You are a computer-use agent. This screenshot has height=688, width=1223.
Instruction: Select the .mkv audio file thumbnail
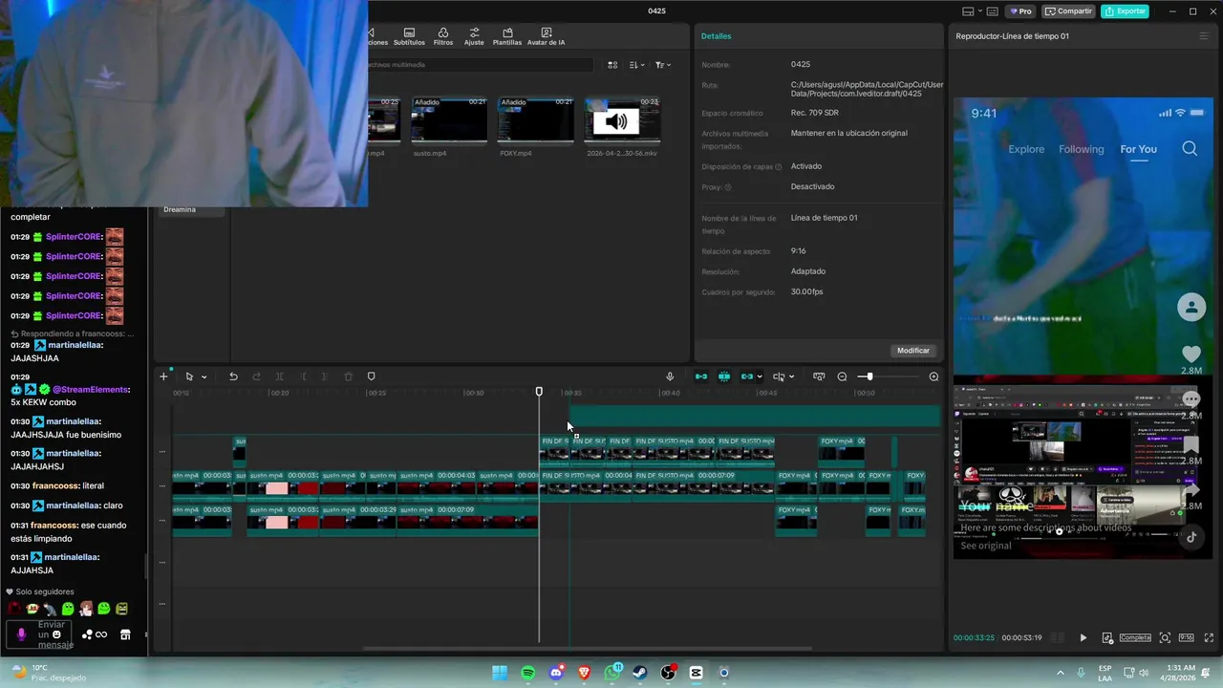coord(622,119)
